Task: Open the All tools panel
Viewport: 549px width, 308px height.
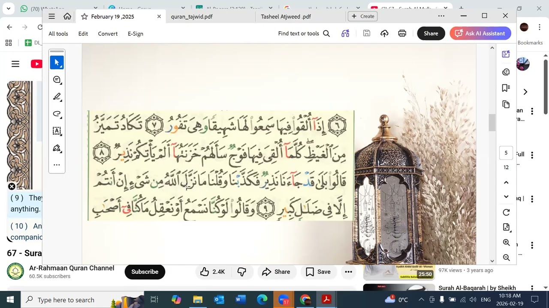Action: 58,33
